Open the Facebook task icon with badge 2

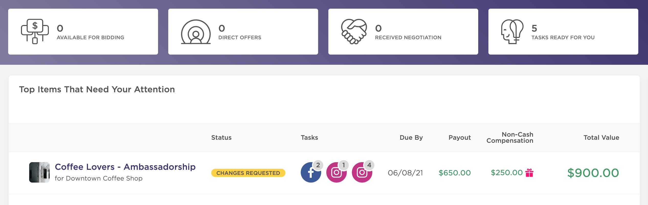[311, 172]
